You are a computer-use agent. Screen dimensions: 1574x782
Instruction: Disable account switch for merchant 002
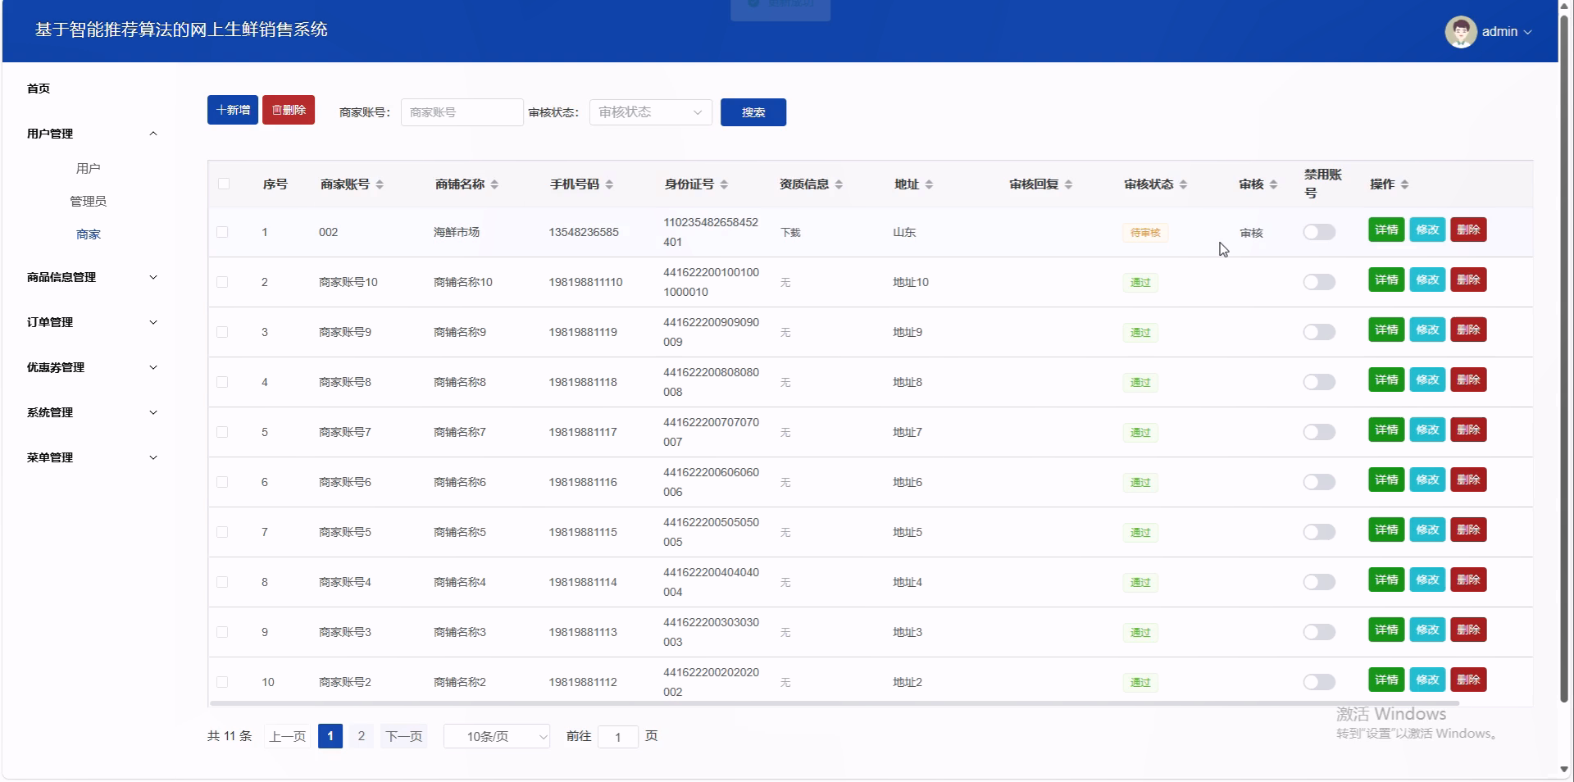pos(1319,232)
